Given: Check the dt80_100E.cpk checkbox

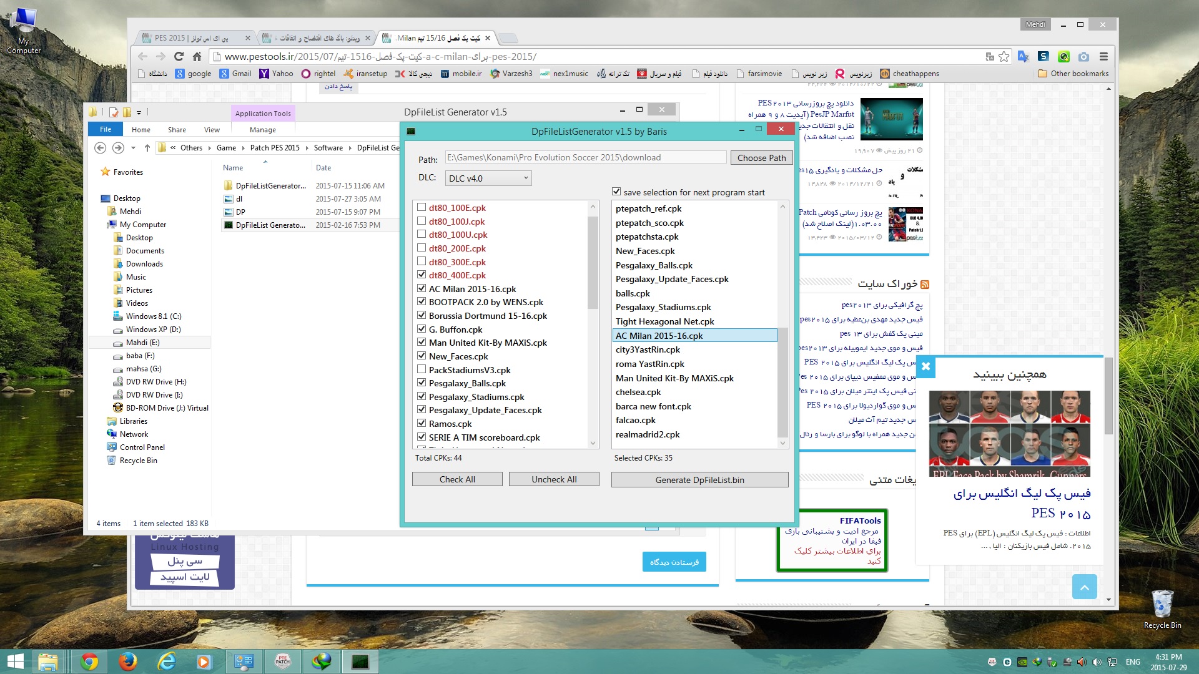Looking at the screenshot, I should (x=422, y=208).
